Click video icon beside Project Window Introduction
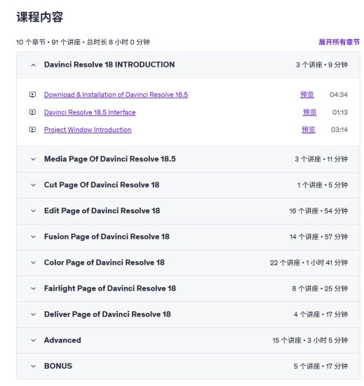364x386 pixels. pyautogui.click(x=32, y=130)
